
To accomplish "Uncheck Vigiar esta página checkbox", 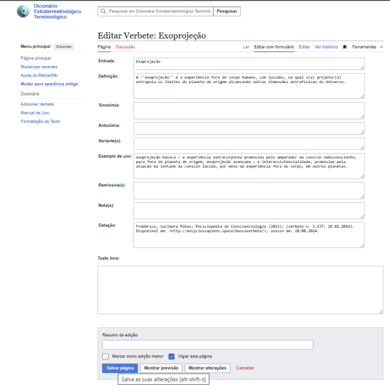I will pos(171,356).
